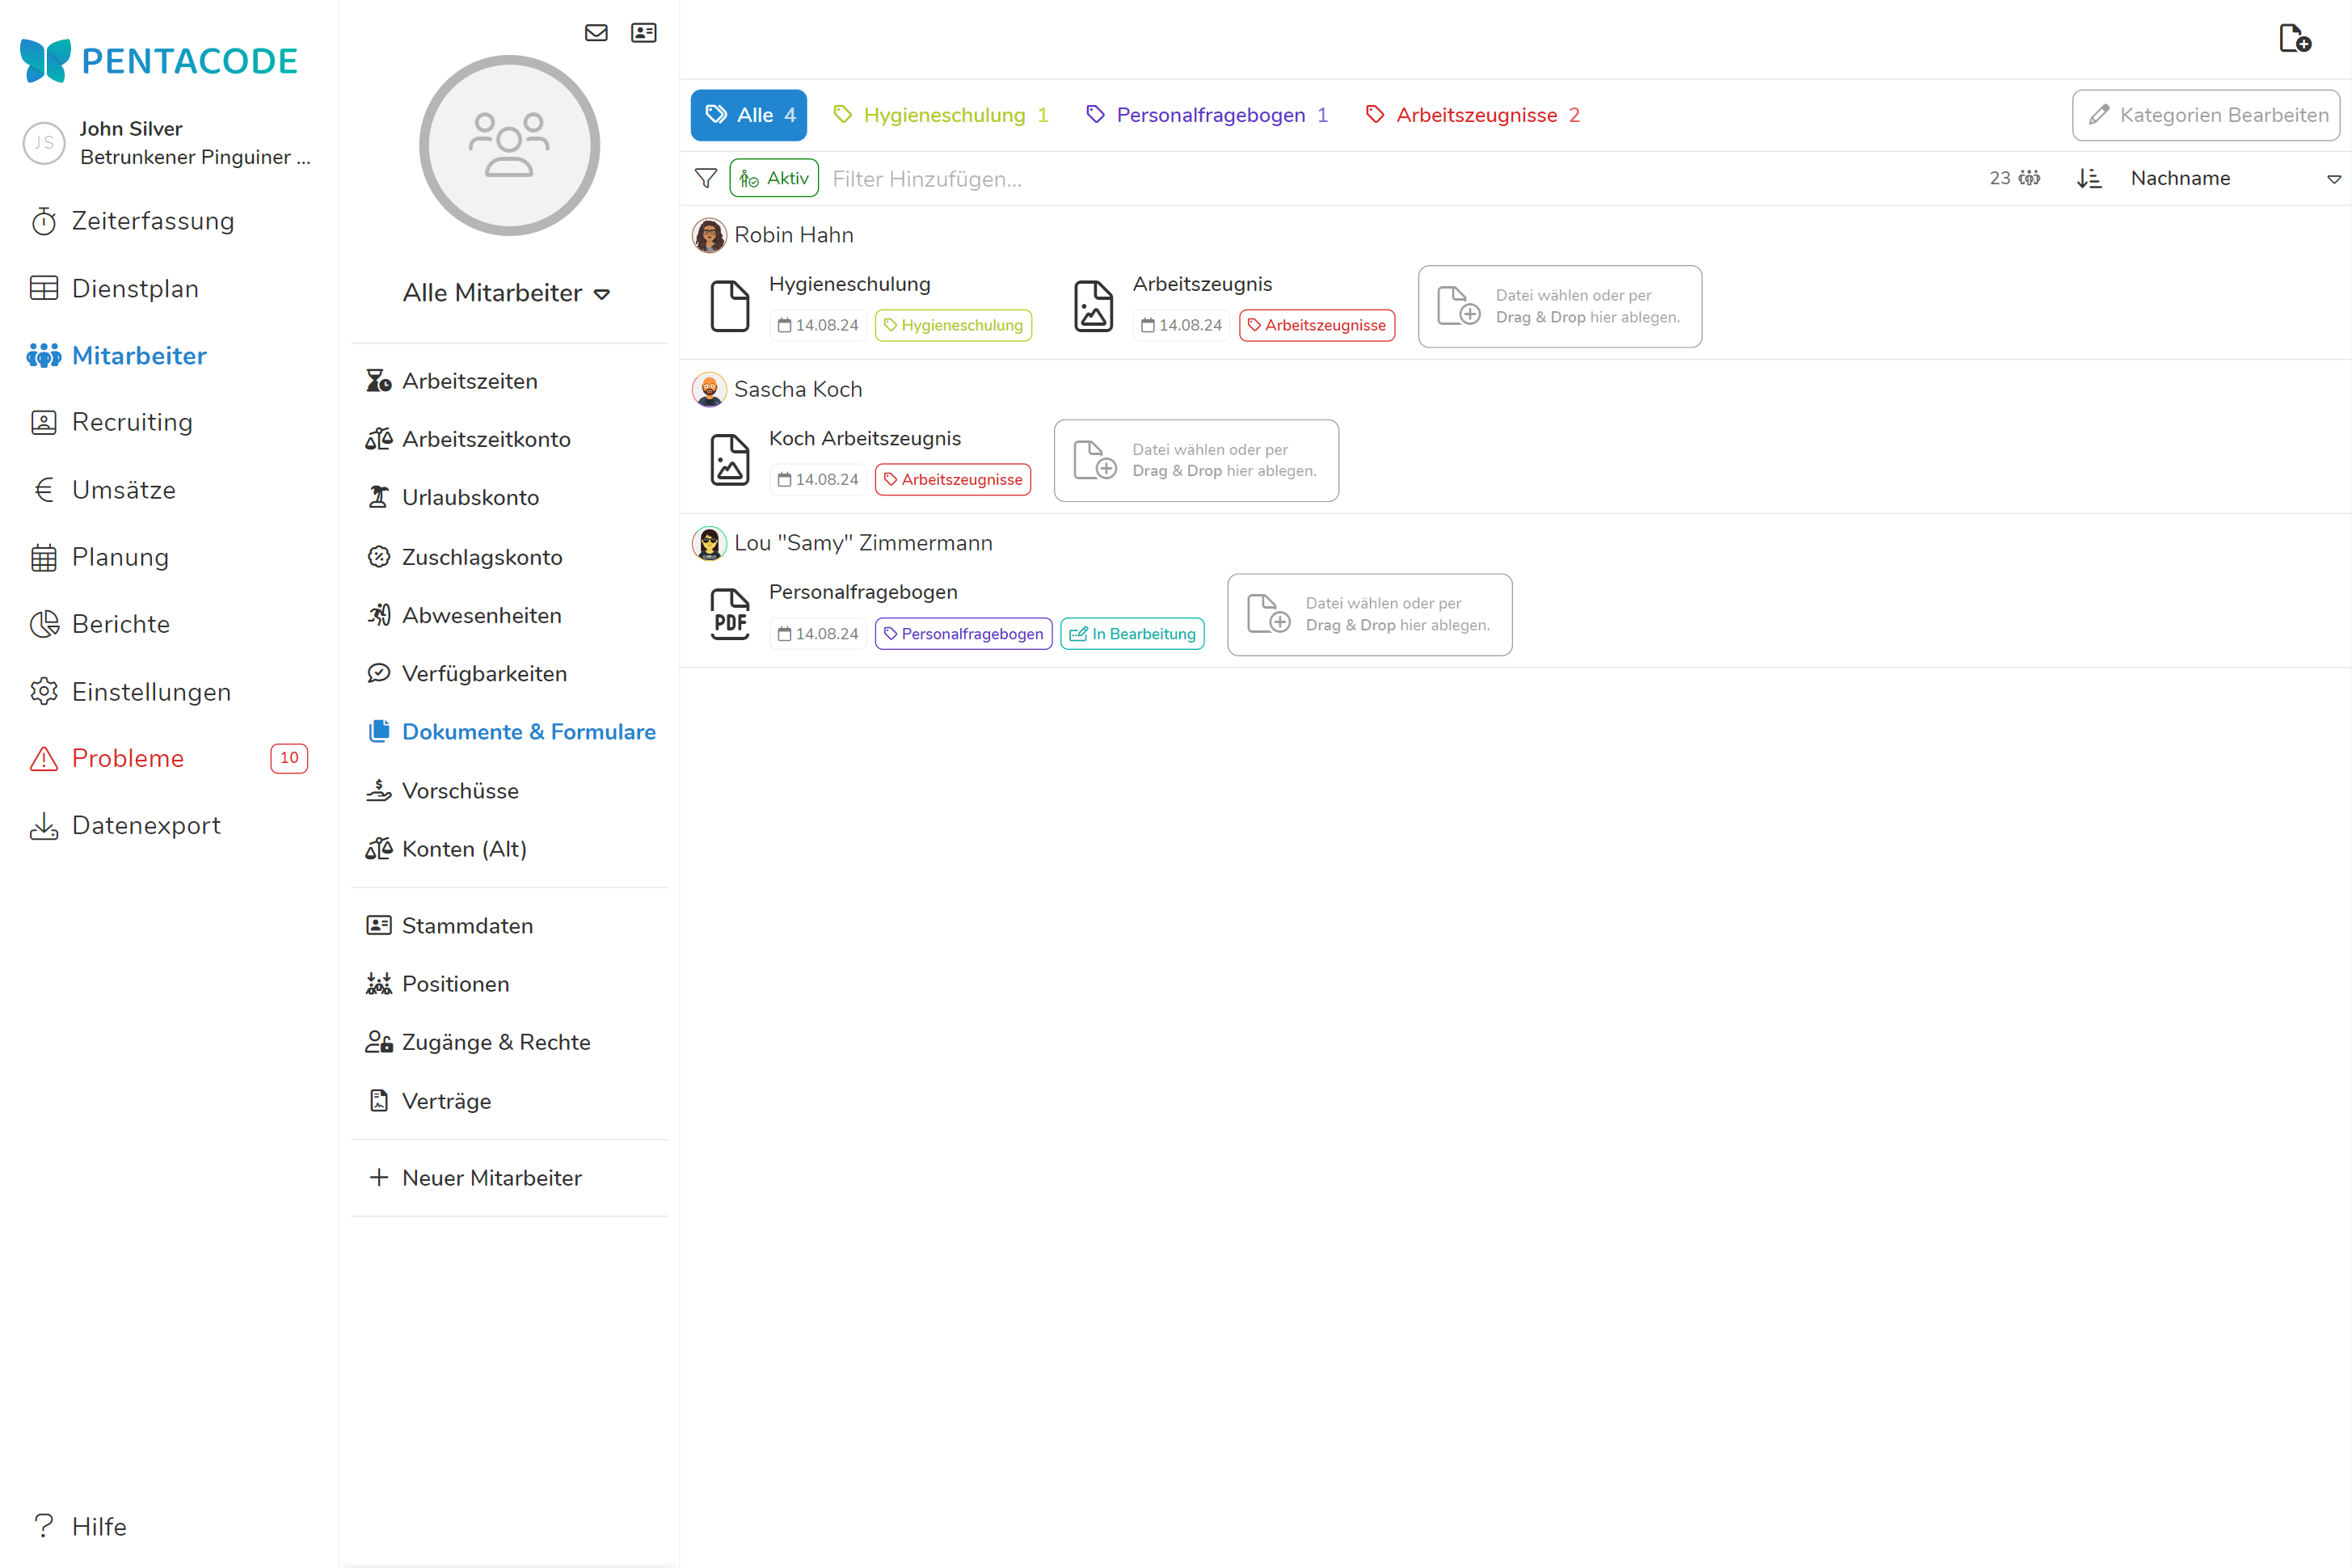Toggle the Arbeitszeugnisse category filter
Viewport: 2352px width, 1568px height.
pyautogui.click(x=1473, y=115)
